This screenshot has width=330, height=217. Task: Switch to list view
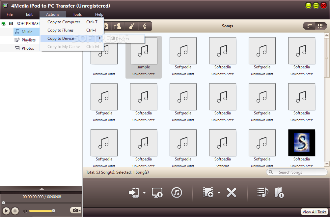point(310,26)
